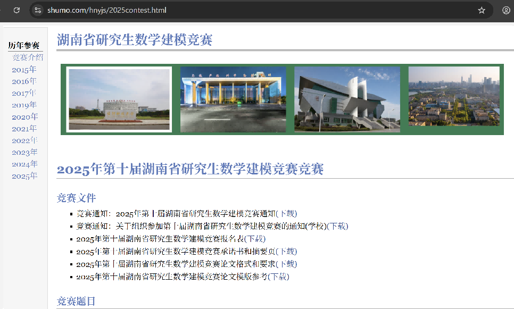Open the 2020年 sidebar link
The image size is (514, 309).
click(x=25, y=116)
